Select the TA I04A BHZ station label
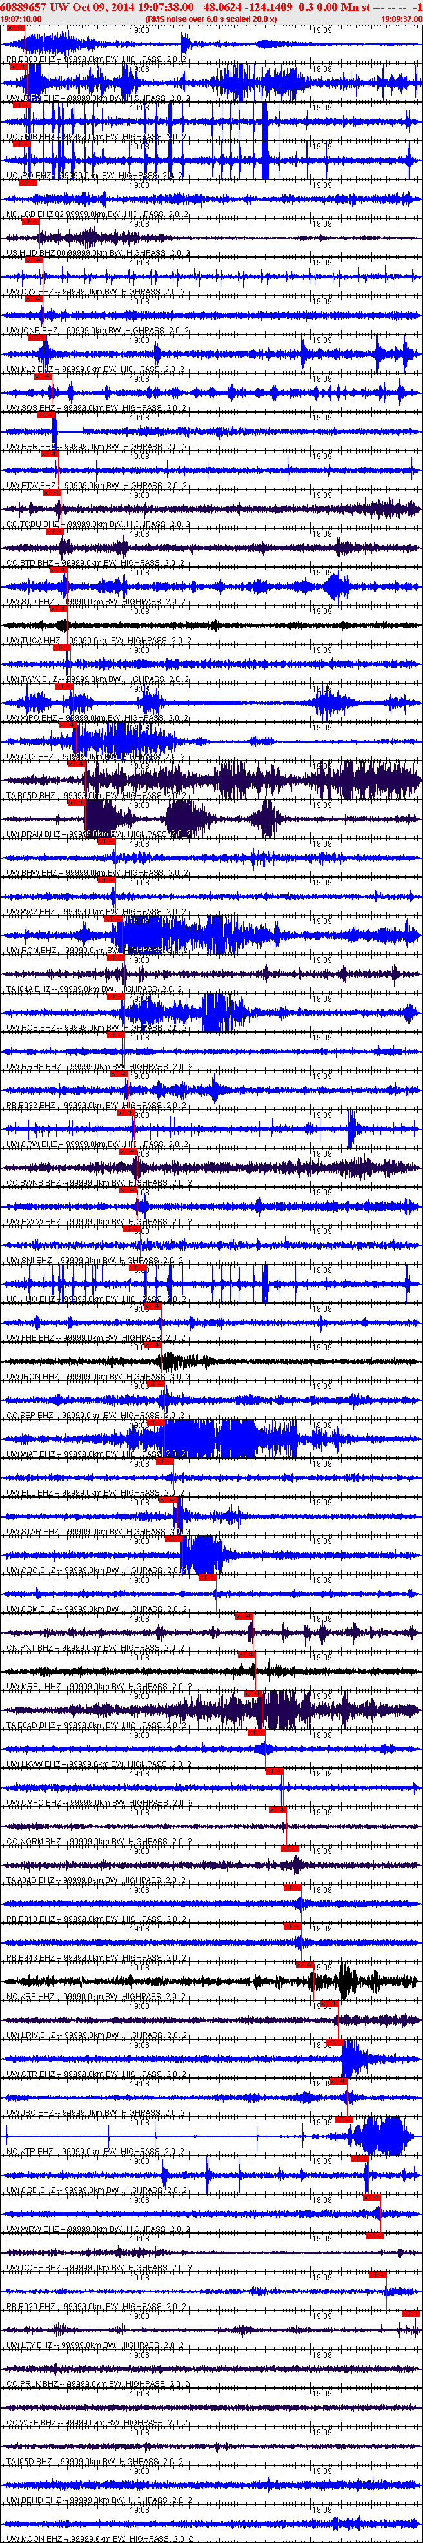 click(97, 989)
